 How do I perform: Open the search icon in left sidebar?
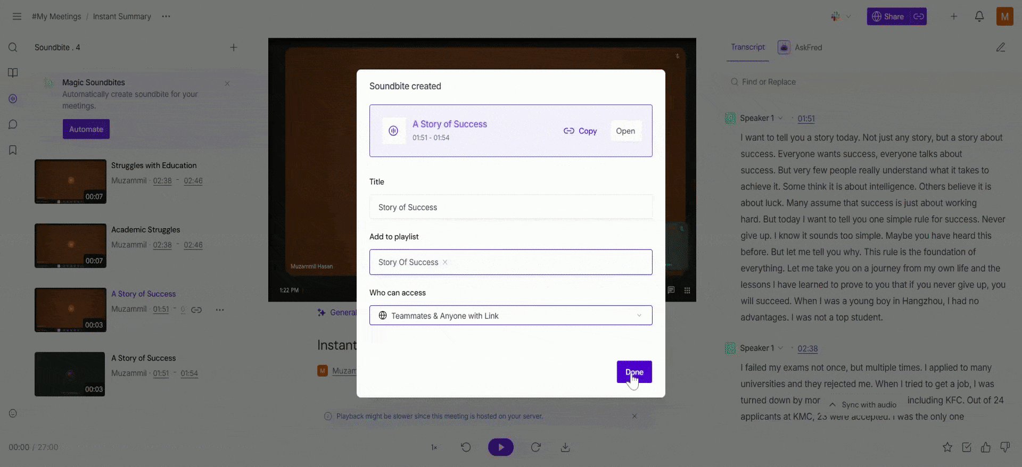pyautogui.click(x=13, y=47)
